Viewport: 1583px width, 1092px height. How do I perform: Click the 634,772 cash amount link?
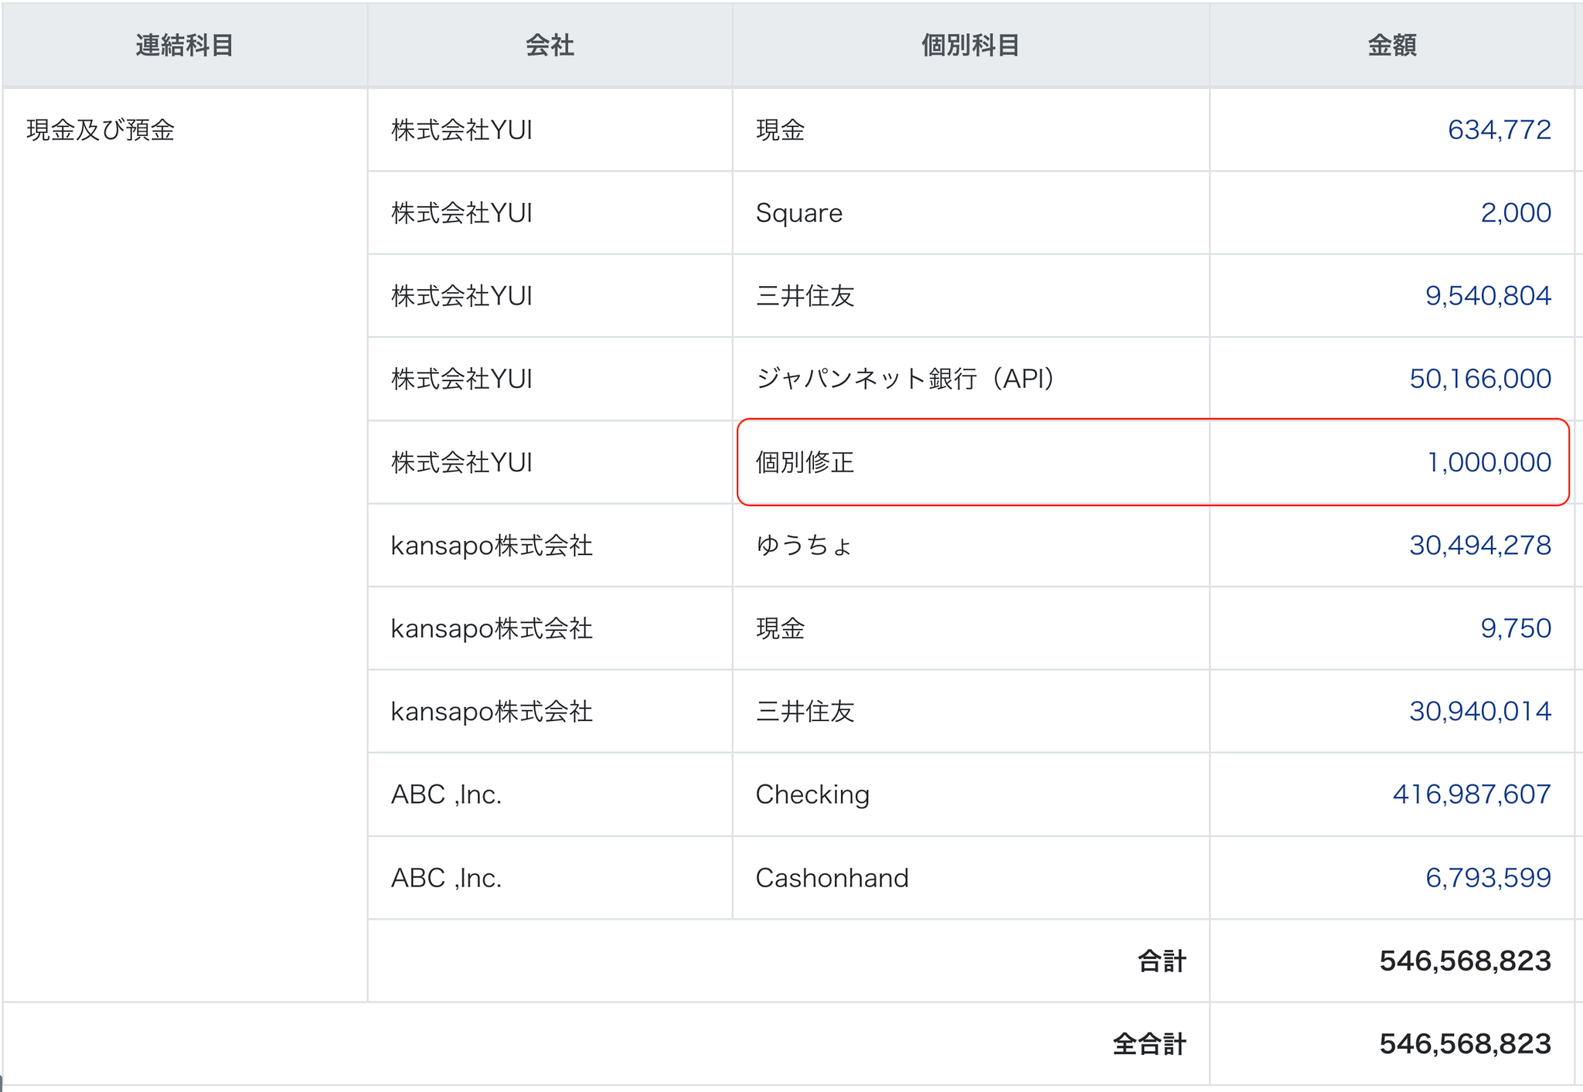1498,130
